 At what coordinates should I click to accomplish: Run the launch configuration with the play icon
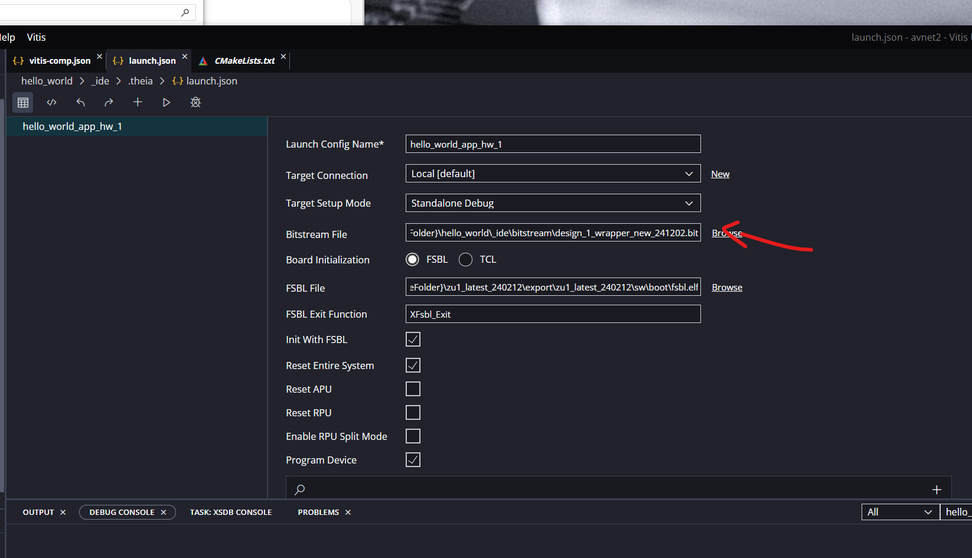(166, 103)
